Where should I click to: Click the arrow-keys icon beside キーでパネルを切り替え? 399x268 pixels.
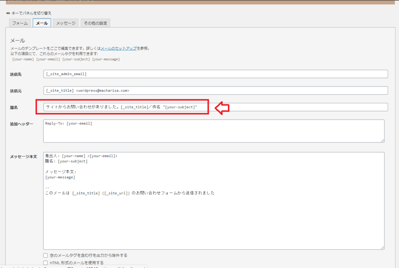tap(8, 13)
